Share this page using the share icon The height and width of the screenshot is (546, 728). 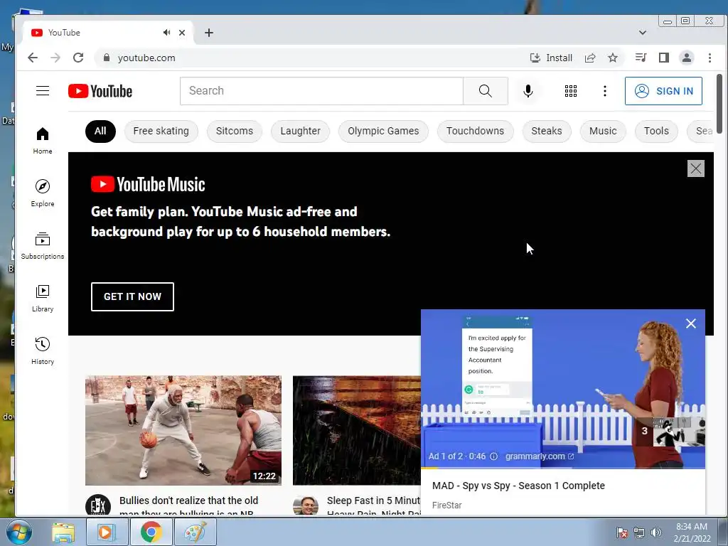[x=590, y=58]
